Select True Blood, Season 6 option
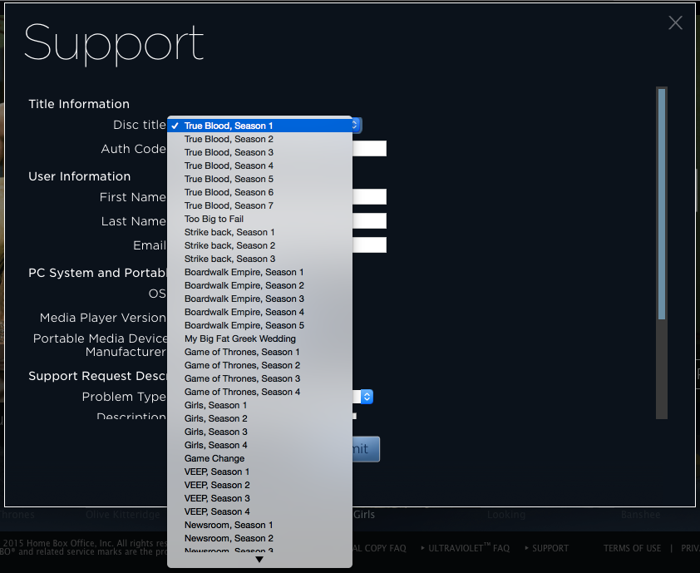This screenshot has height=573, width=700. [x=260, y=192]
